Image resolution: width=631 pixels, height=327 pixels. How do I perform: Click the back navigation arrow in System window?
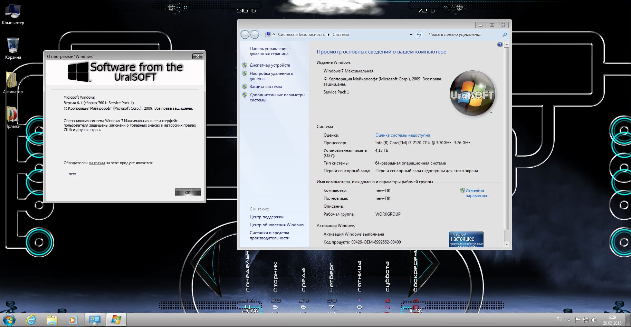coord(245,34)
